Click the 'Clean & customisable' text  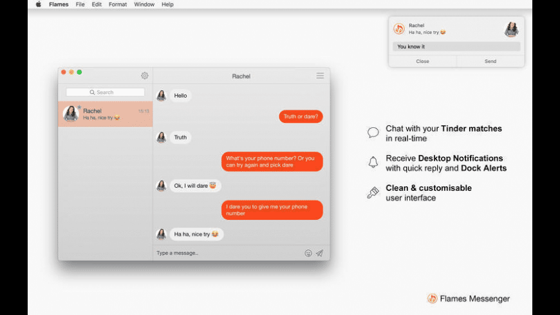pyautogui.click(x=429, y=188)
